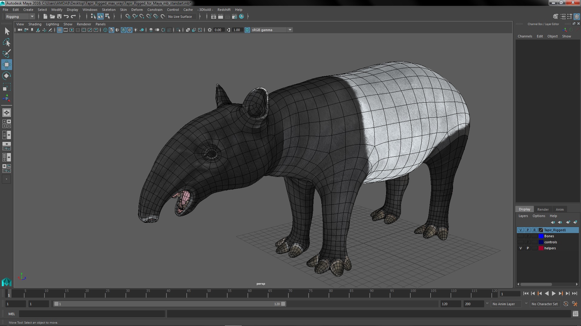
Task: Open the Deform menu
Action: point(137,10)
